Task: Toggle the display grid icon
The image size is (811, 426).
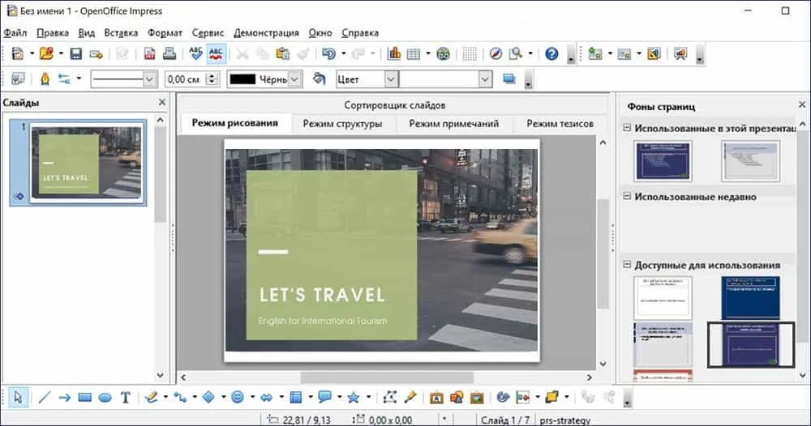Action: point(470,53)
